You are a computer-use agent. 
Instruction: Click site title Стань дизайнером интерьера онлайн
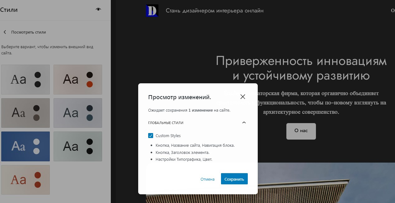pyautogui.click(x=214, y=11)
